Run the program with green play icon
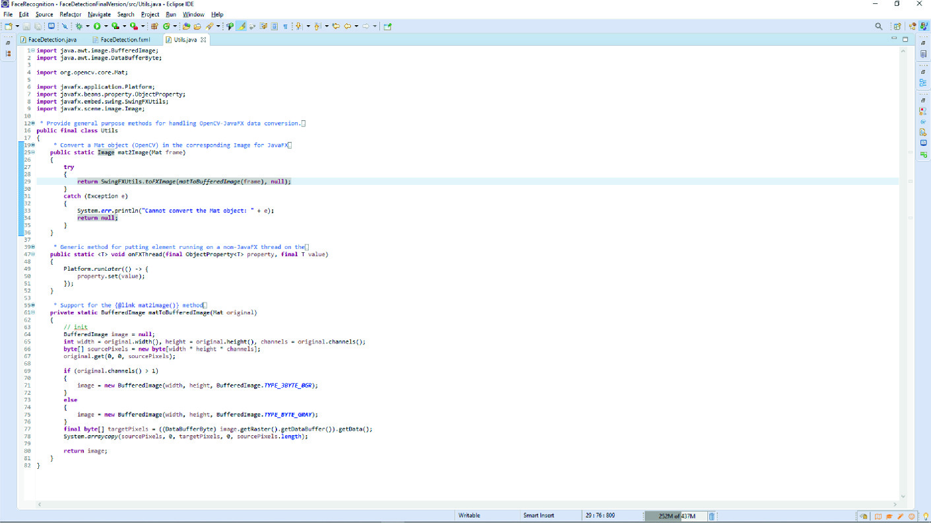Screen dimensions: 931x523 click(97, 26)
